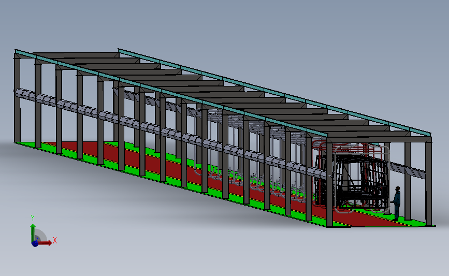Select the black bus frame inside the tunnel

pos(352,182)
